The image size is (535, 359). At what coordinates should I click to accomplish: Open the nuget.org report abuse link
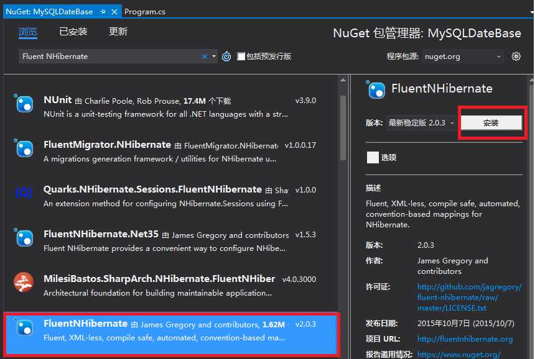[459, 355]
